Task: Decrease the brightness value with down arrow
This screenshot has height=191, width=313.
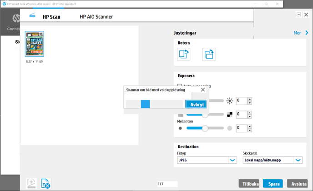Action: tap(250, 103)
